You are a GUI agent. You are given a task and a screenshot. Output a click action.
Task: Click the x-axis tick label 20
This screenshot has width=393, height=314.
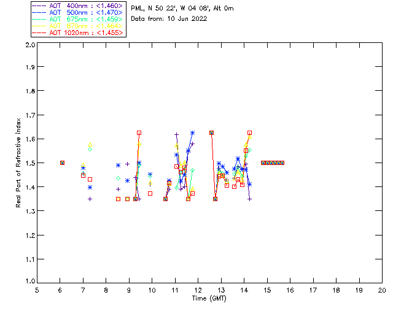pos(382,290)
